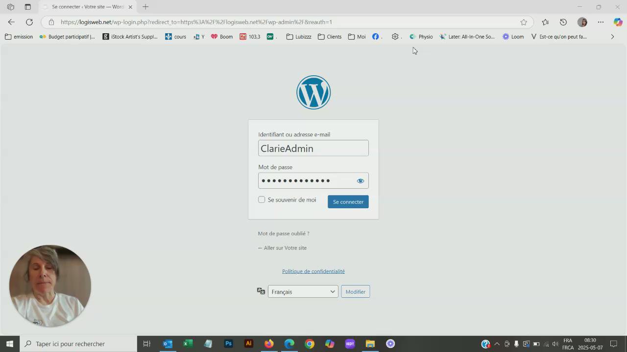Open the Windows Start menu
Image resolution: width=627 pixels, height=352 pixels.
[x=10, y=344]
